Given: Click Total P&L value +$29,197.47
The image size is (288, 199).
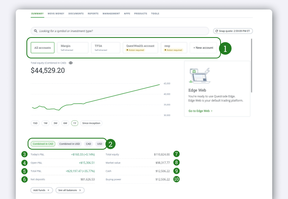Looking at the screenshot, I should tap(80, 171).
